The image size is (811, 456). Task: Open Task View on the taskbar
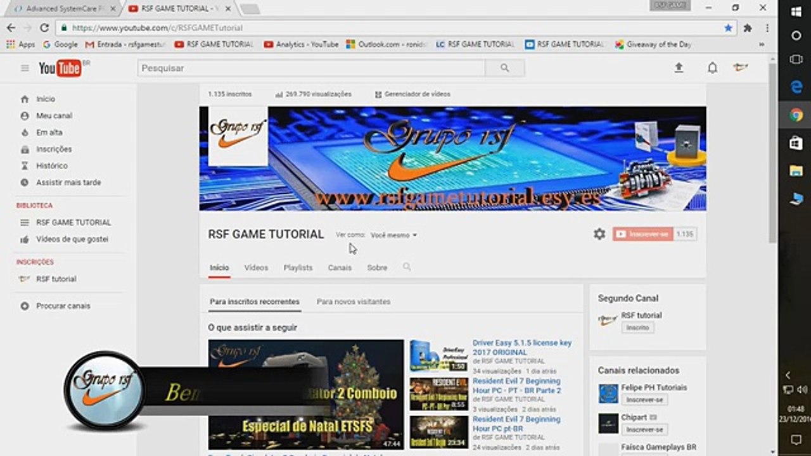click(796, 60)
